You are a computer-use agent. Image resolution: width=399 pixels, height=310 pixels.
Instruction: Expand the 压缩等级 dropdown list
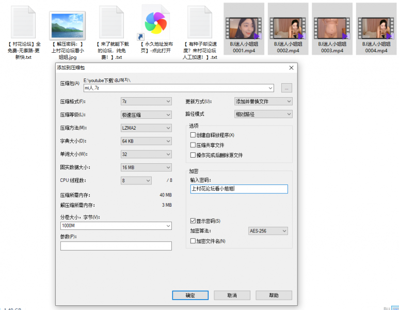tap(146, 115)
